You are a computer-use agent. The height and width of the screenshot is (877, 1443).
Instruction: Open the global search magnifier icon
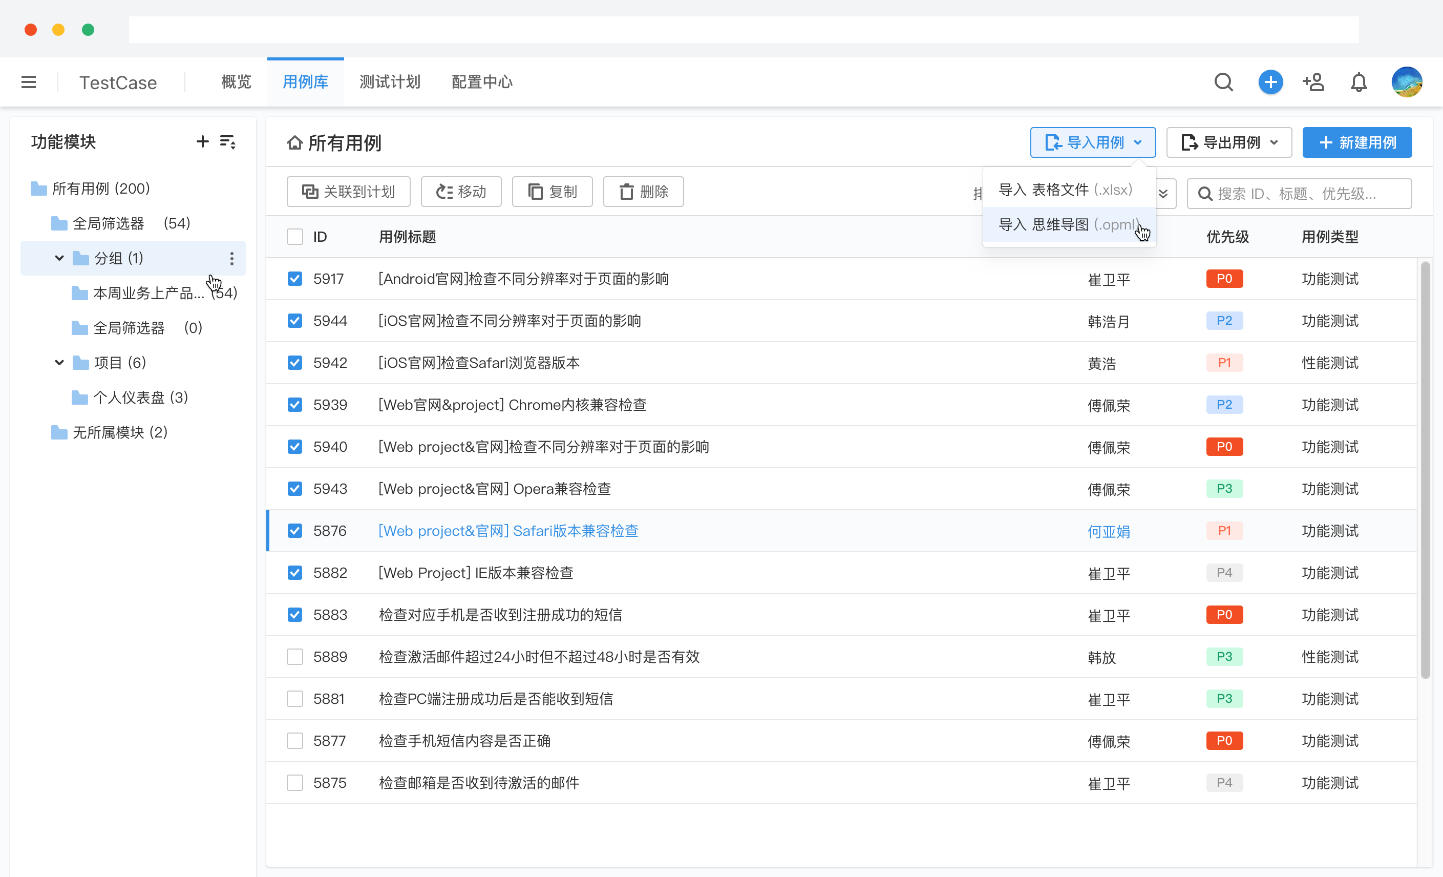(x=1223, y=82)
